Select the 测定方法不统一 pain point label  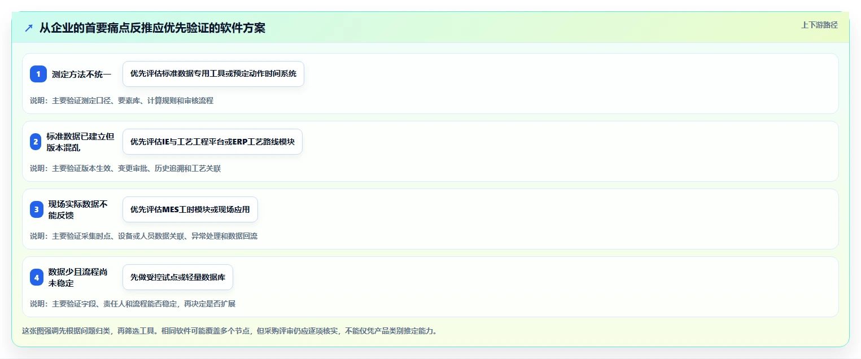click(82, 74)
